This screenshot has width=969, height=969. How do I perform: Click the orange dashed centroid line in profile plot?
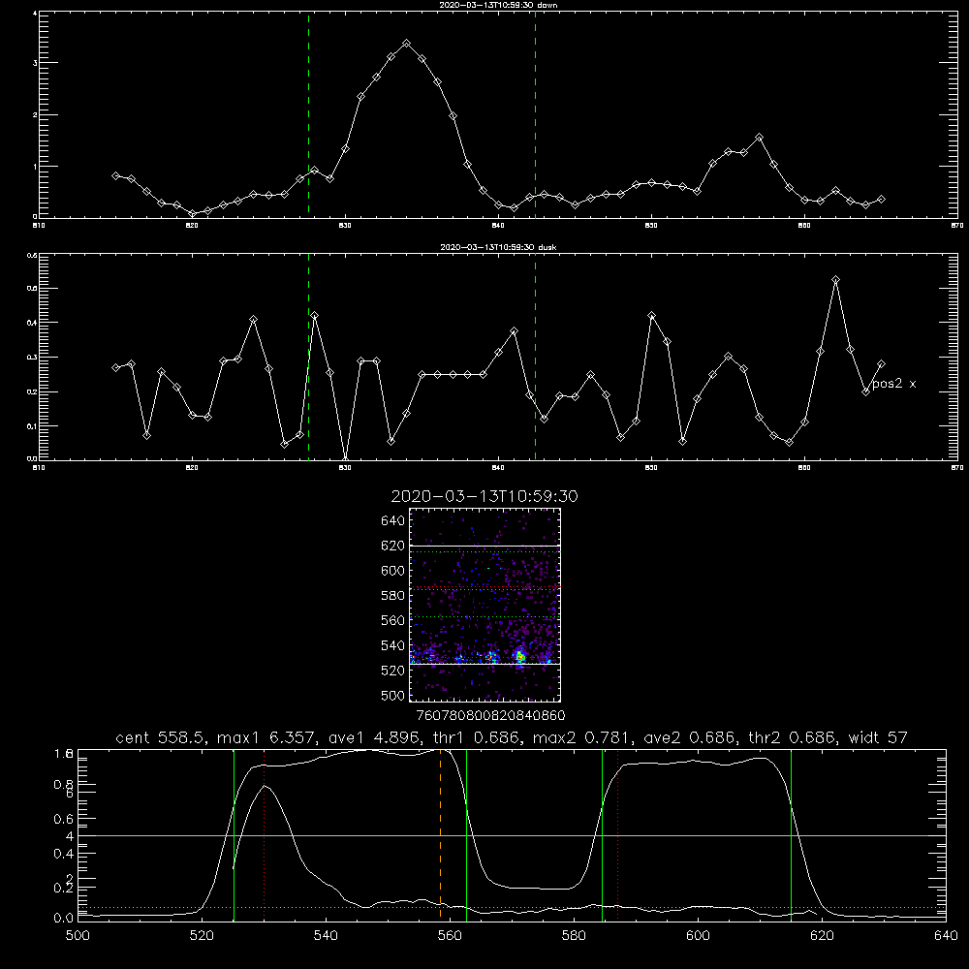click(440, 834)
